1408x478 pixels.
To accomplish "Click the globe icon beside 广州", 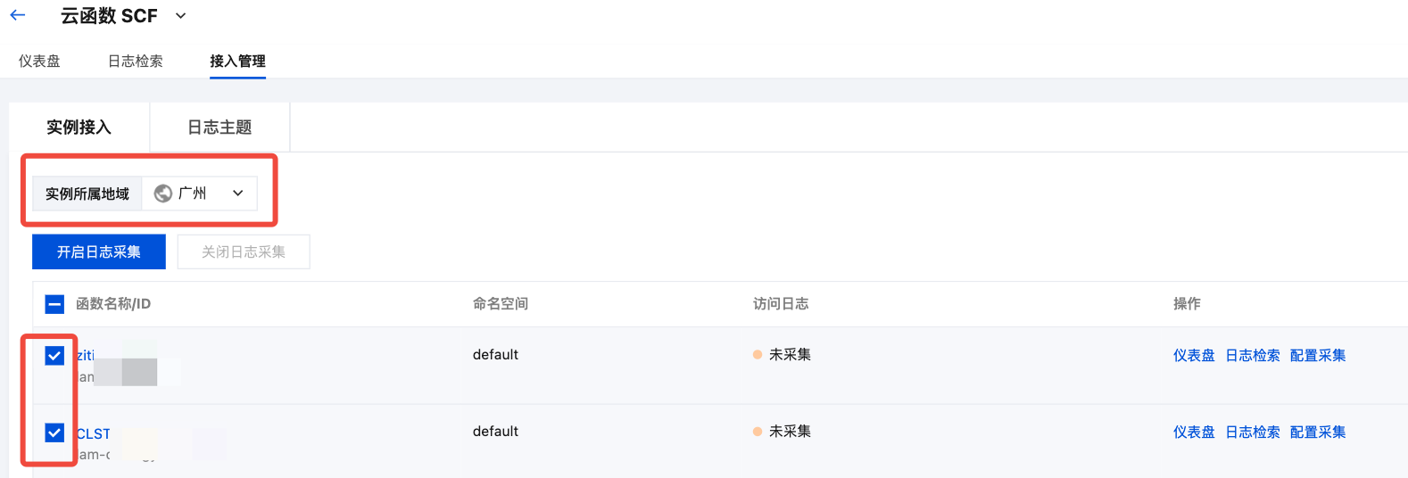I will click(163, 194).
